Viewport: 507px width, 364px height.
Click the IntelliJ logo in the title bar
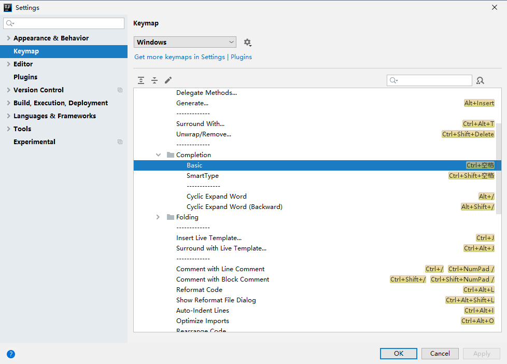pos(8,7)
